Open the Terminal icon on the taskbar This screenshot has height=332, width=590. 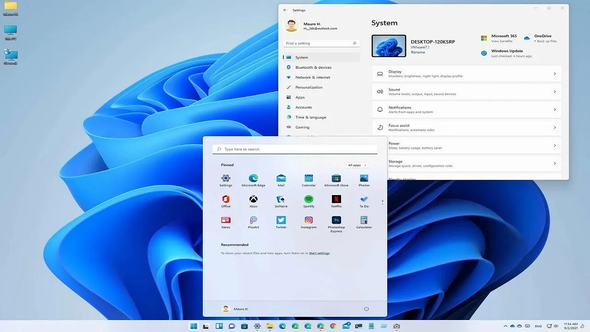359,326
